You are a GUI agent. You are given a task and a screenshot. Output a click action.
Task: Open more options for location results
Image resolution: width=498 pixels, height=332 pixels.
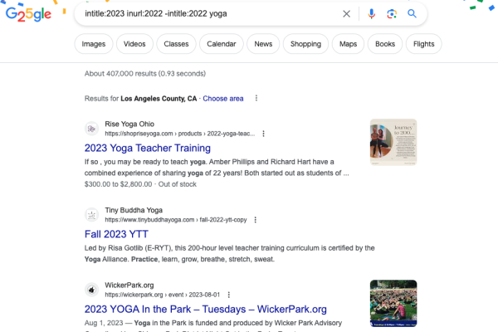[x=256, y=98]
